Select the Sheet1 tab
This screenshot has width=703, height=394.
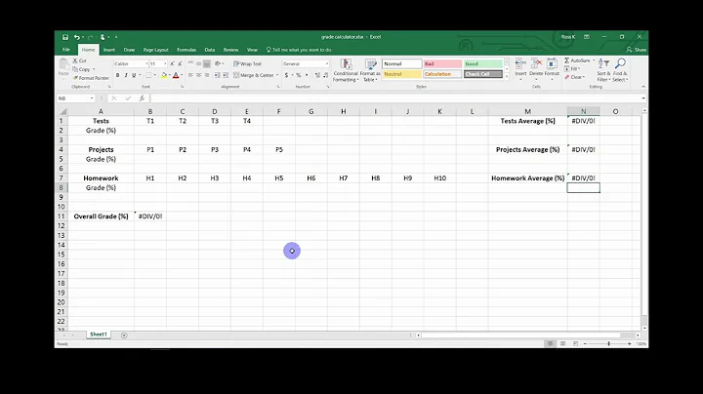[x=99, y=335]
